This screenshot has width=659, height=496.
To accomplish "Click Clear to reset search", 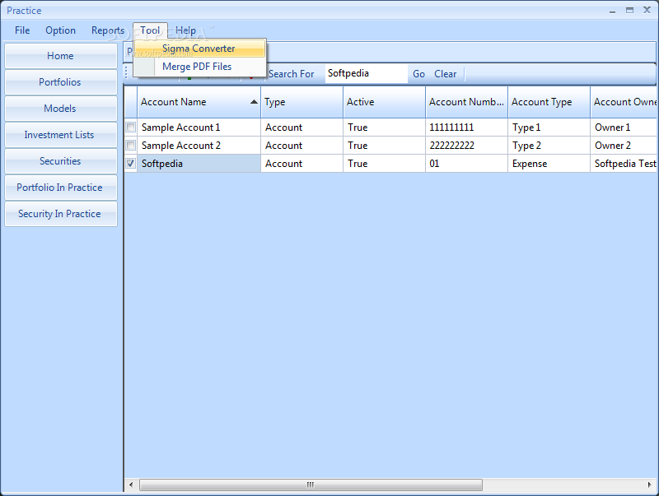I will [x=445, y=74].
